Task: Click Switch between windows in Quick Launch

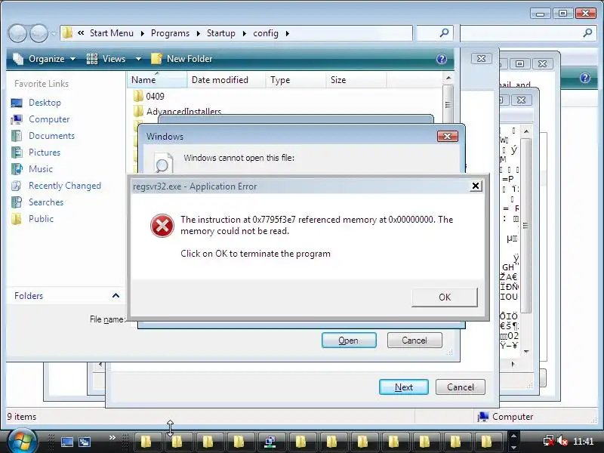Action: (85, 442)
